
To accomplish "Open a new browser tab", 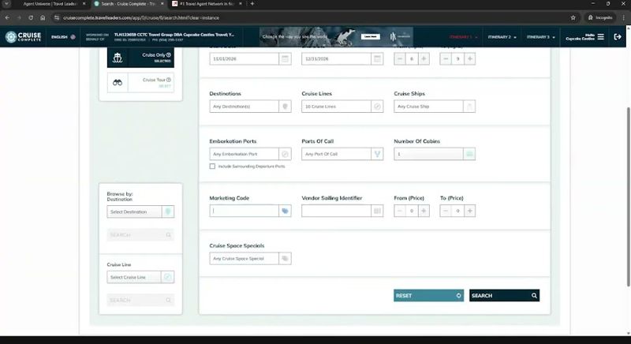I will (252, 4).
